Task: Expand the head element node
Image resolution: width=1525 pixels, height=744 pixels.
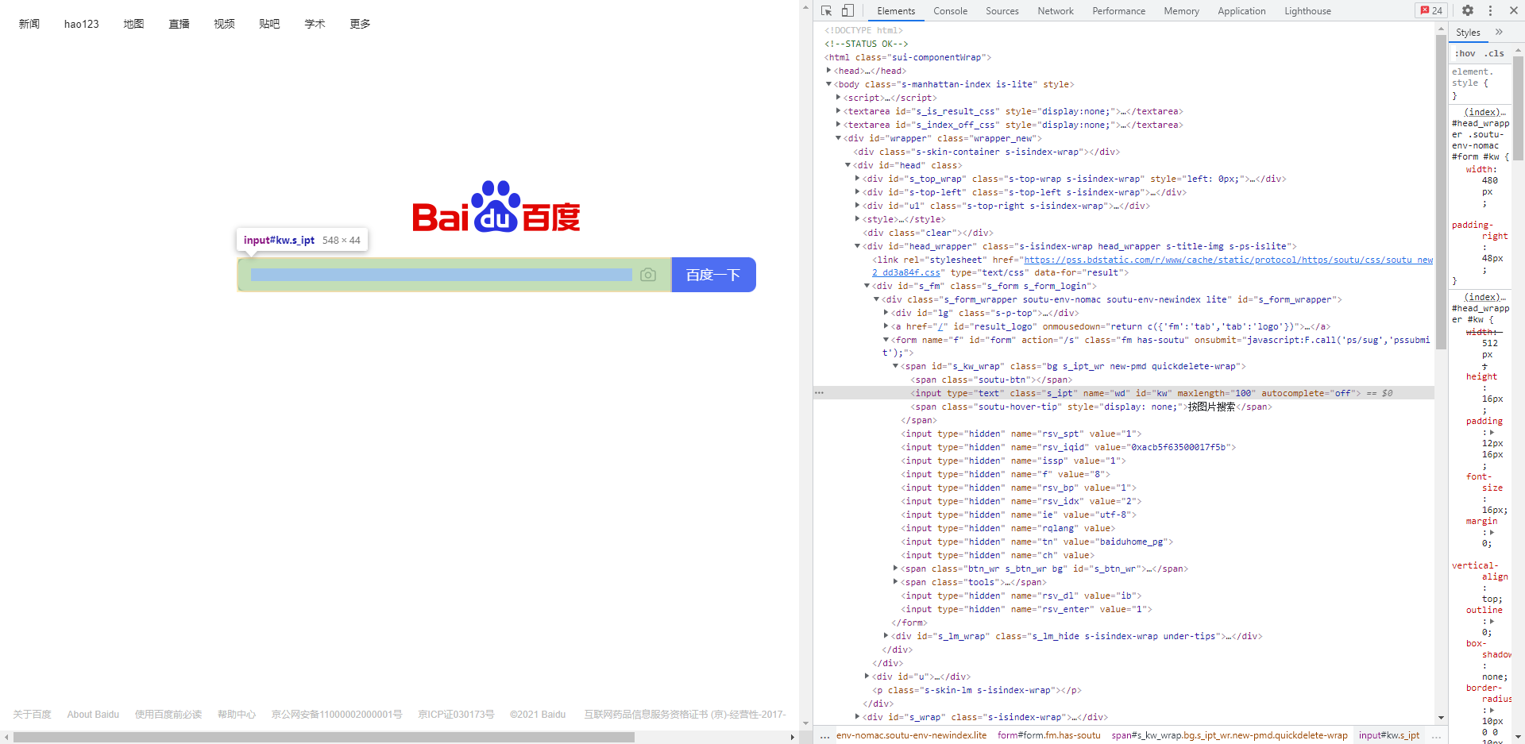Action: click(828, 71)
